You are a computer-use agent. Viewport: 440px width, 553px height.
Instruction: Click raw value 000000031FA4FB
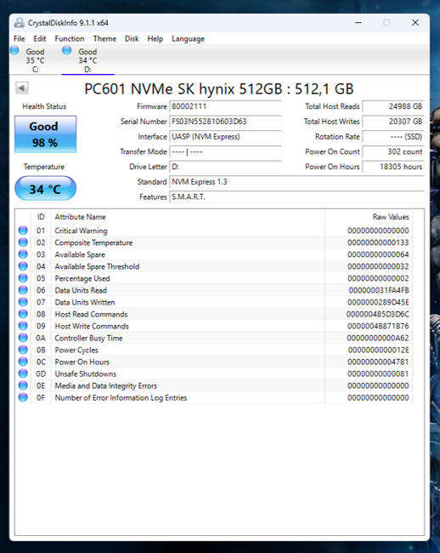pos(379,290)
